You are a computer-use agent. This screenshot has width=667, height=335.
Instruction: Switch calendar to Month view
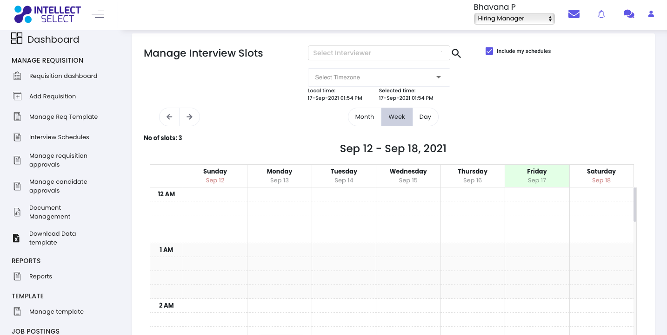(365, 117)
